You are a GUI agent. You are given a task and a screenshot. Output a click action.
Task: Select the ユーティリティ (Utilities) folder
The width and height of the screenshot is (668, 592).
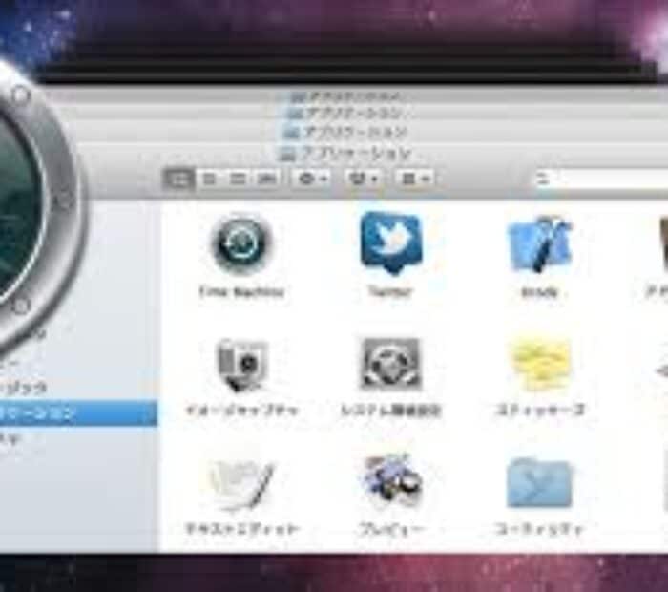539,483
